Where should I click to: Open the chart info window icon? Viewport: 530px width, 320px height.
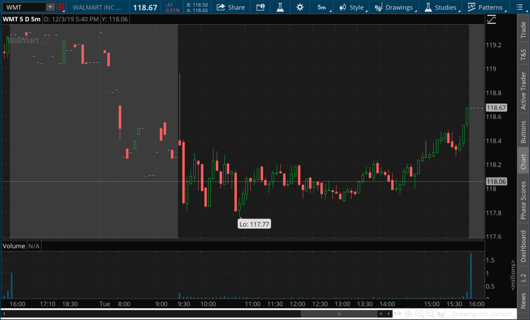(x=261, y=7)
